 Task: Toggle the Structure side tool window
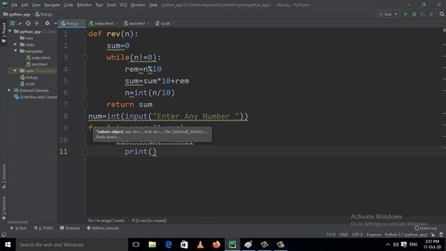pos(3,176)
